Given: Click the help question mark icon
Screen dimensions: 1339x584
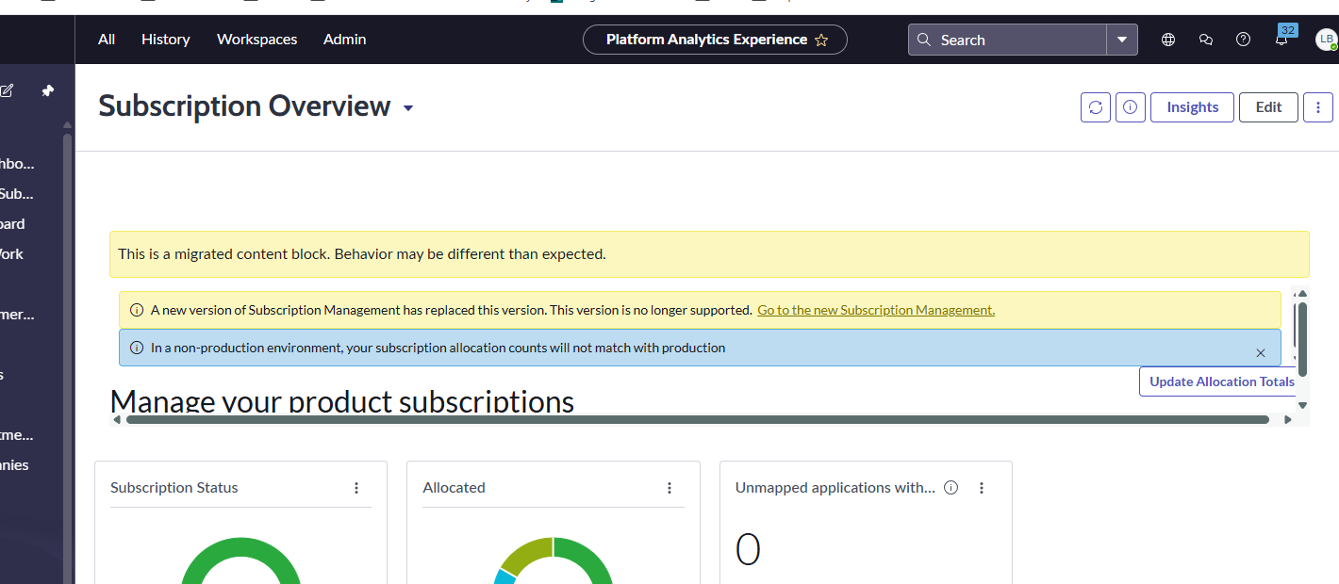Looking at the screenshot, I should pos(1243,40).
